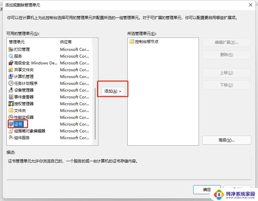Screen dimensions: 258x201
Task: Select 高级安全 Windows De... entry
Action: coord(36,63)
